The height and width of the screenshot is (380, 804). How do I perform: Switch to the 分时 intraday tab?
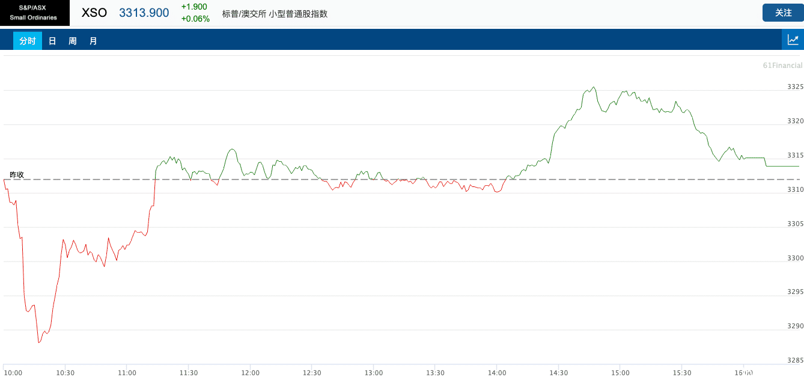point(28,41)
